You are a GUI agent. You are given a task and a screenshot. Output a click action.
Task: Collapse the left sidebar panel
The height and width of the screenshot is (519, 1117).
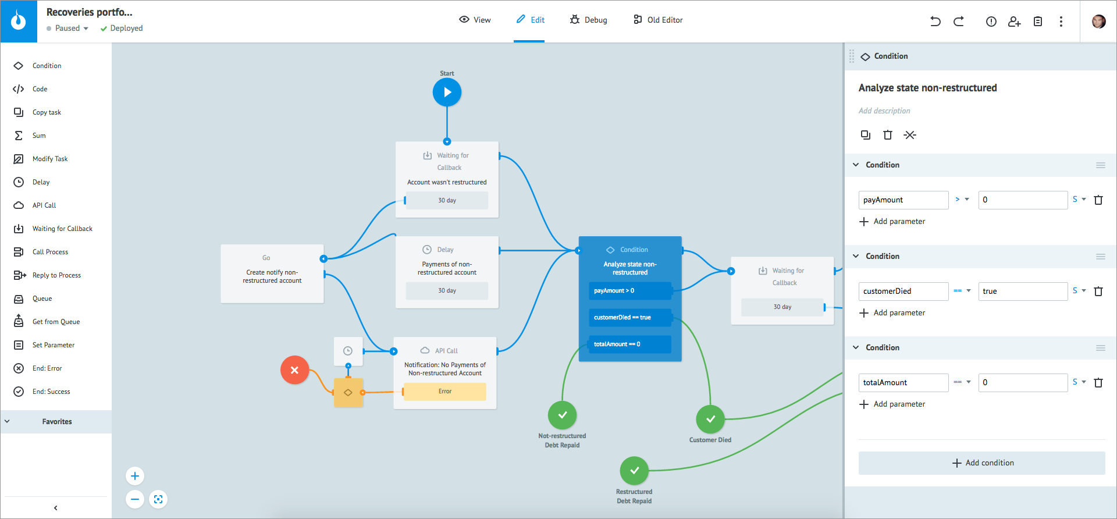(56, 508)
